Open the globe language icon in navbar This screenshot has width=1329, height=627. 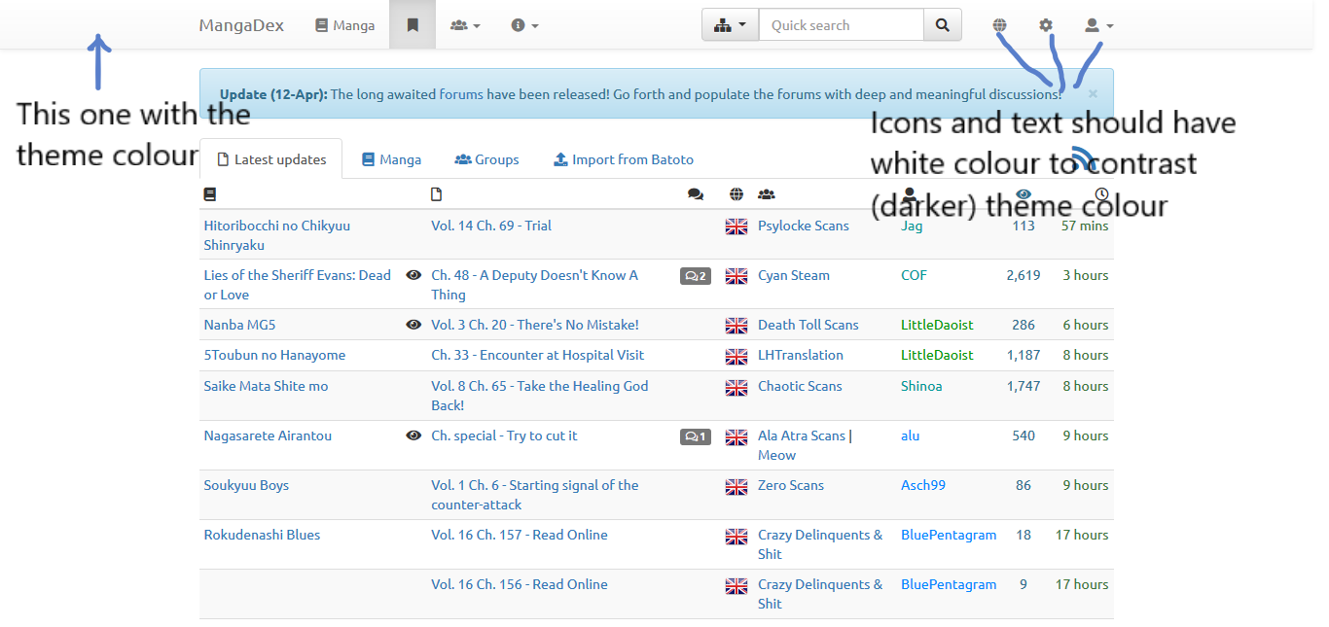pyautogui.click(x=1000, y=25)
